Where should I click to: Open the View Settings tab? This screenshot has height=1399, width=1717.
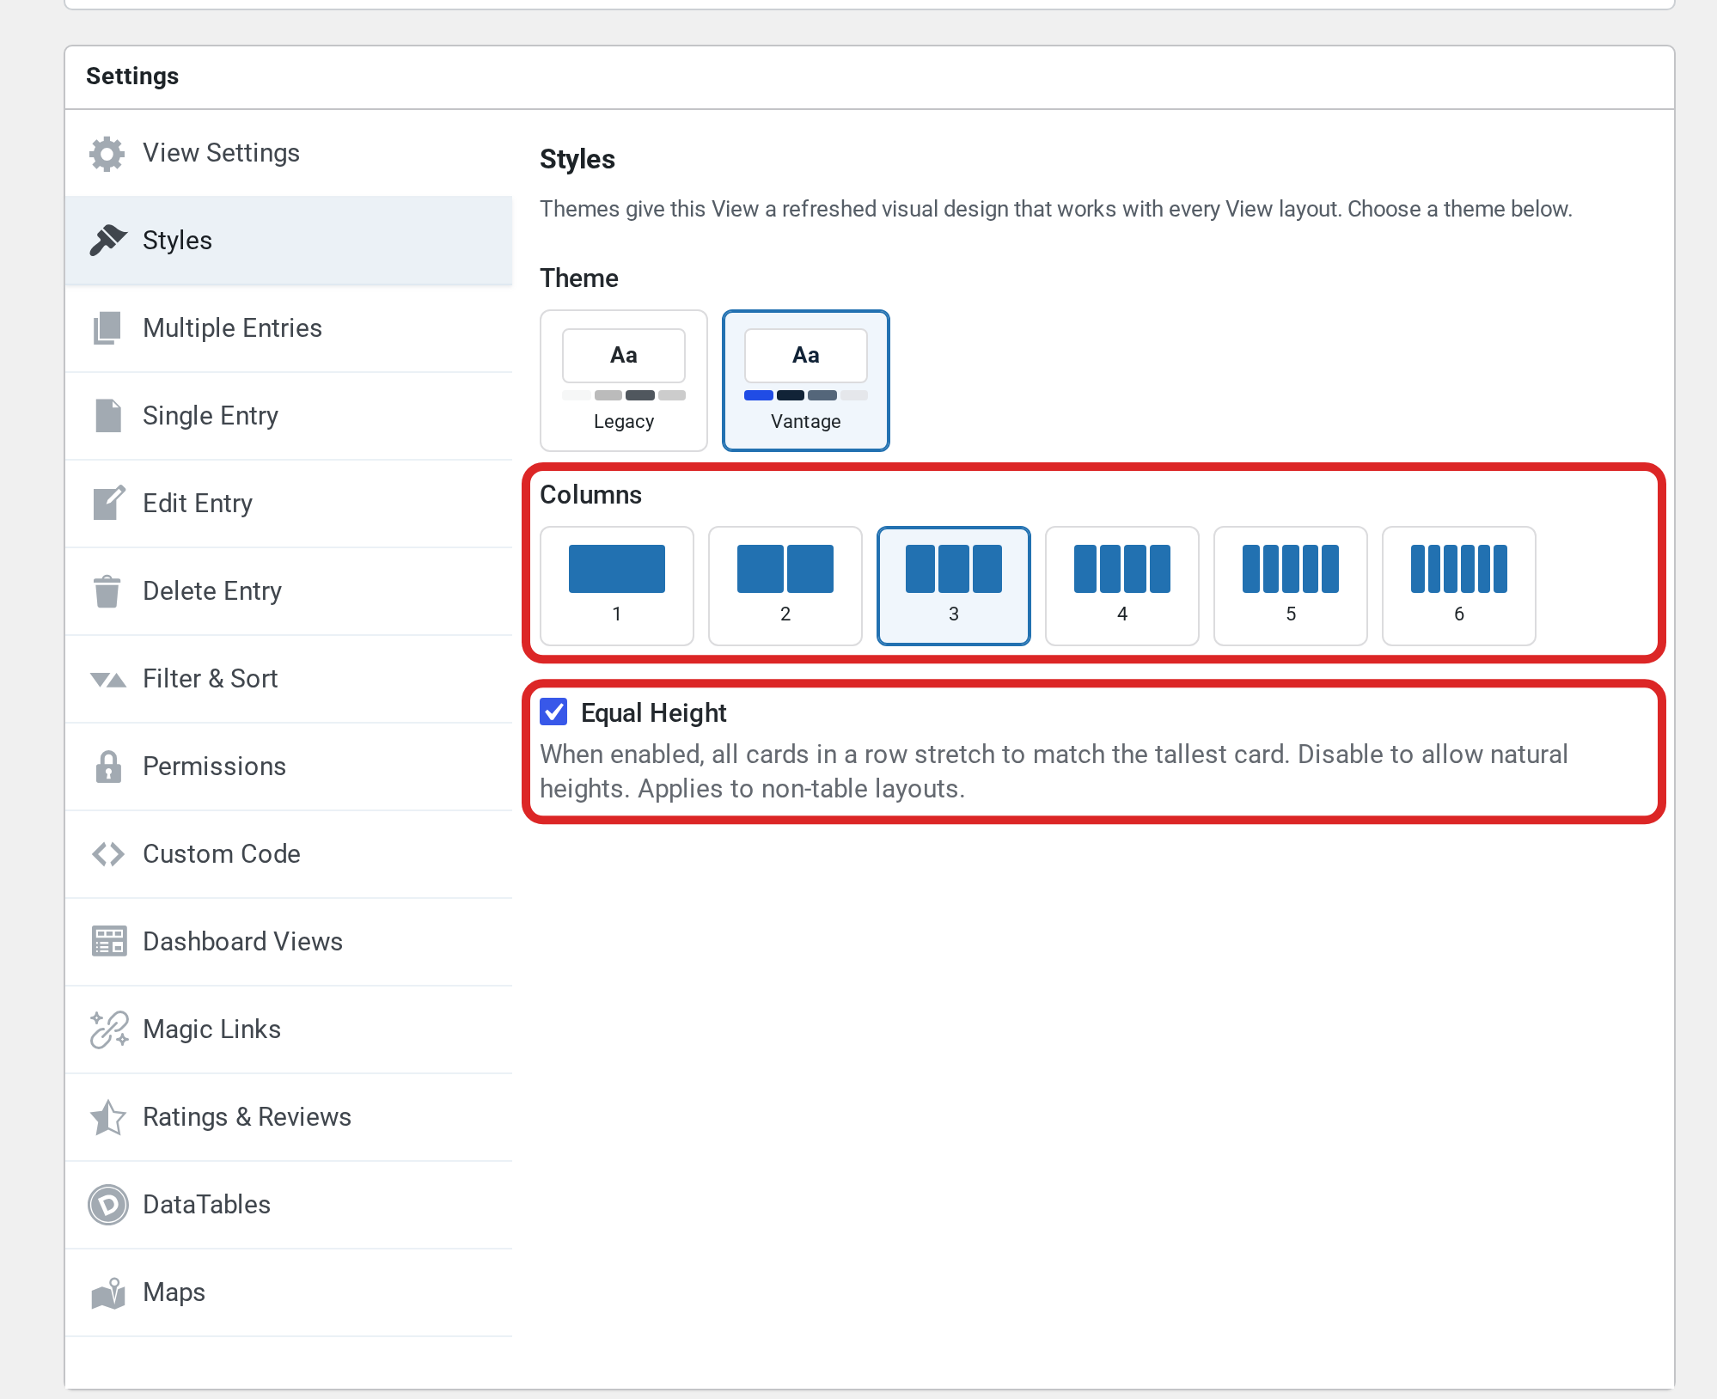tap(289, 153)
